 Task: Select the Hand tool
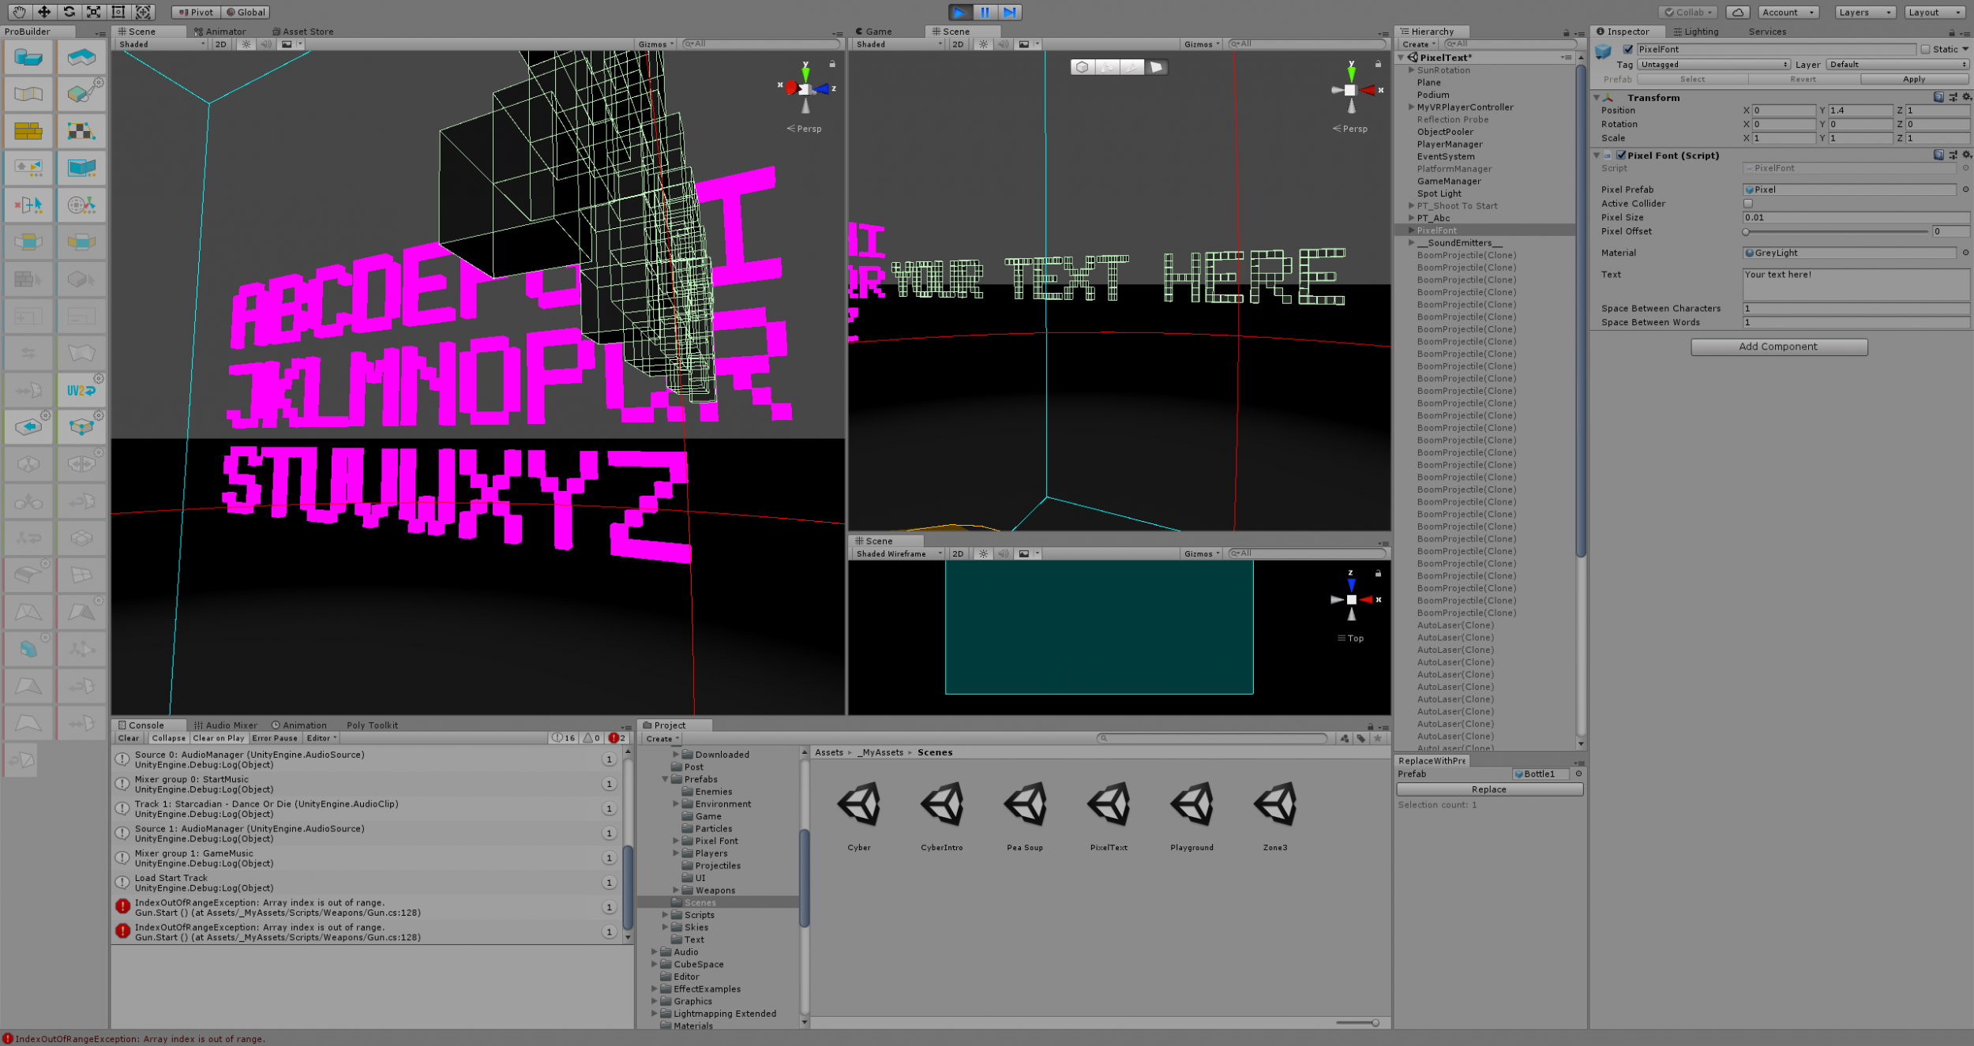[19, 12]
